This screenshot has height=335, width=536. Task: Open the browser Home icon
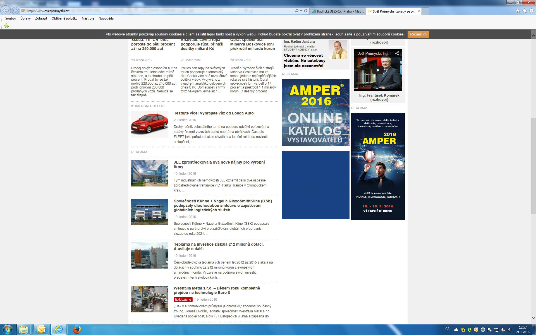click(518, 11)
